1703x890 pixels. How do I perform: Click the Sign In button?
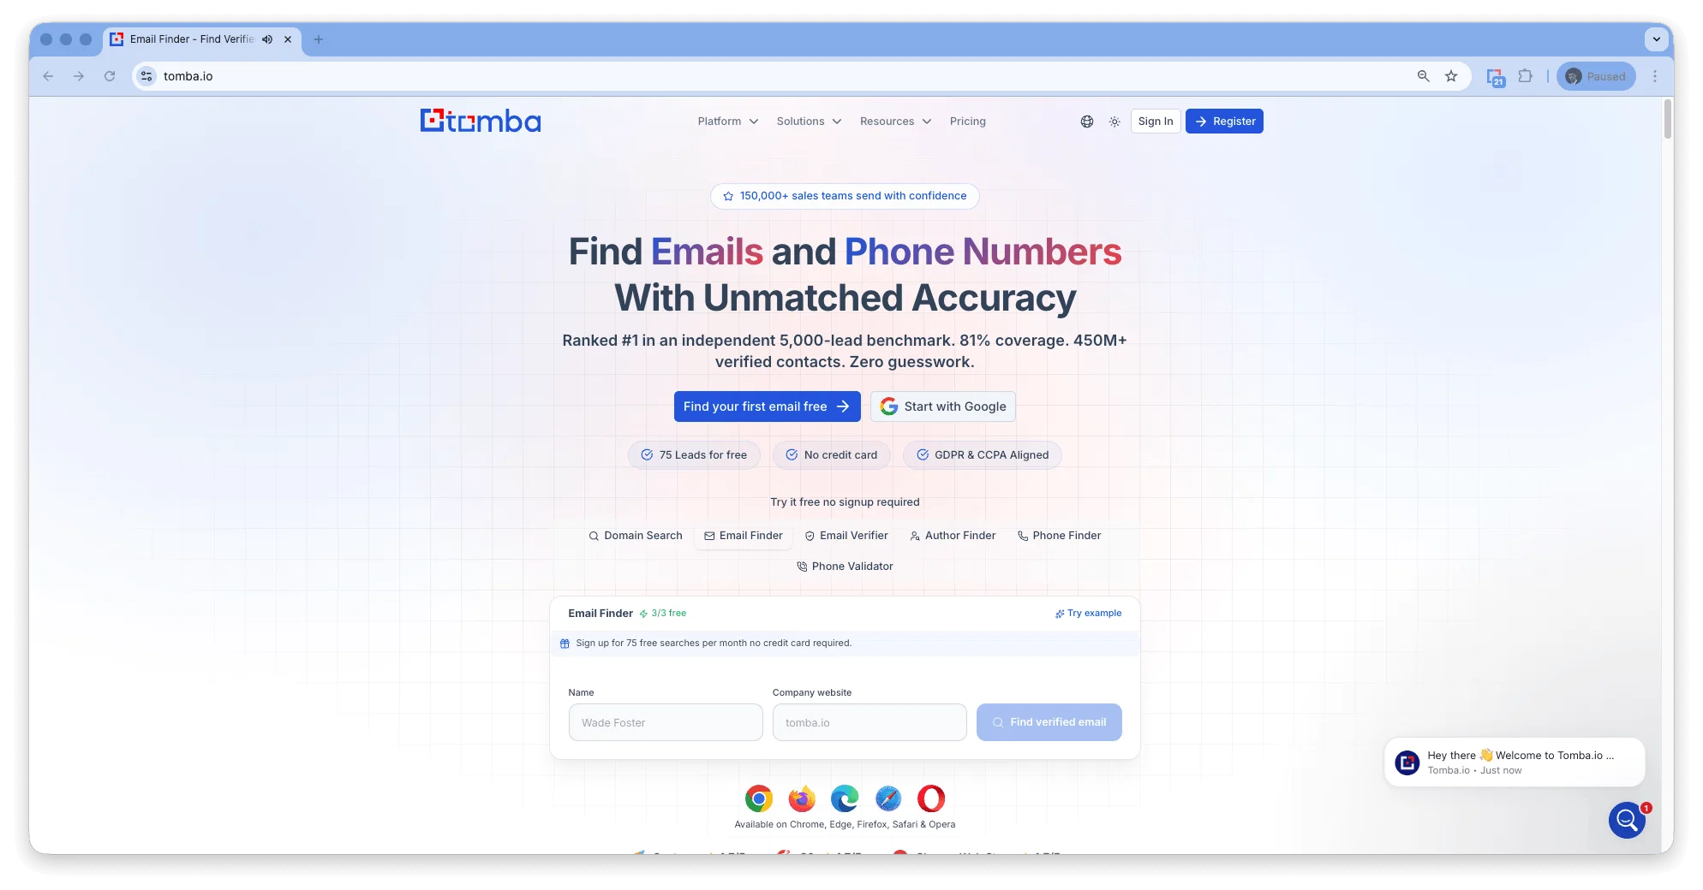(1156, 122)
